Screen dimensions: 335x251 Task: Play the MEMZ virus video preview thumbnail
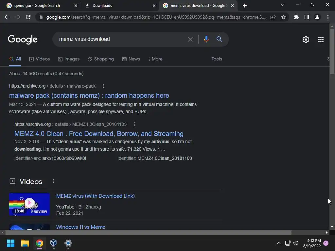tap(29, 204)
